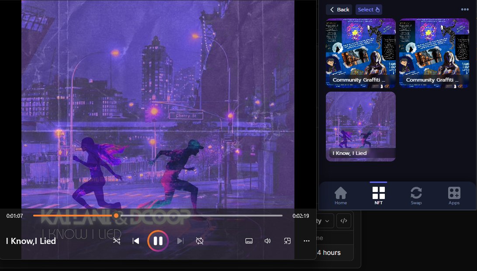Screen dimensions: 477x271
Task: Open the volume control
Action: (268, 241)
